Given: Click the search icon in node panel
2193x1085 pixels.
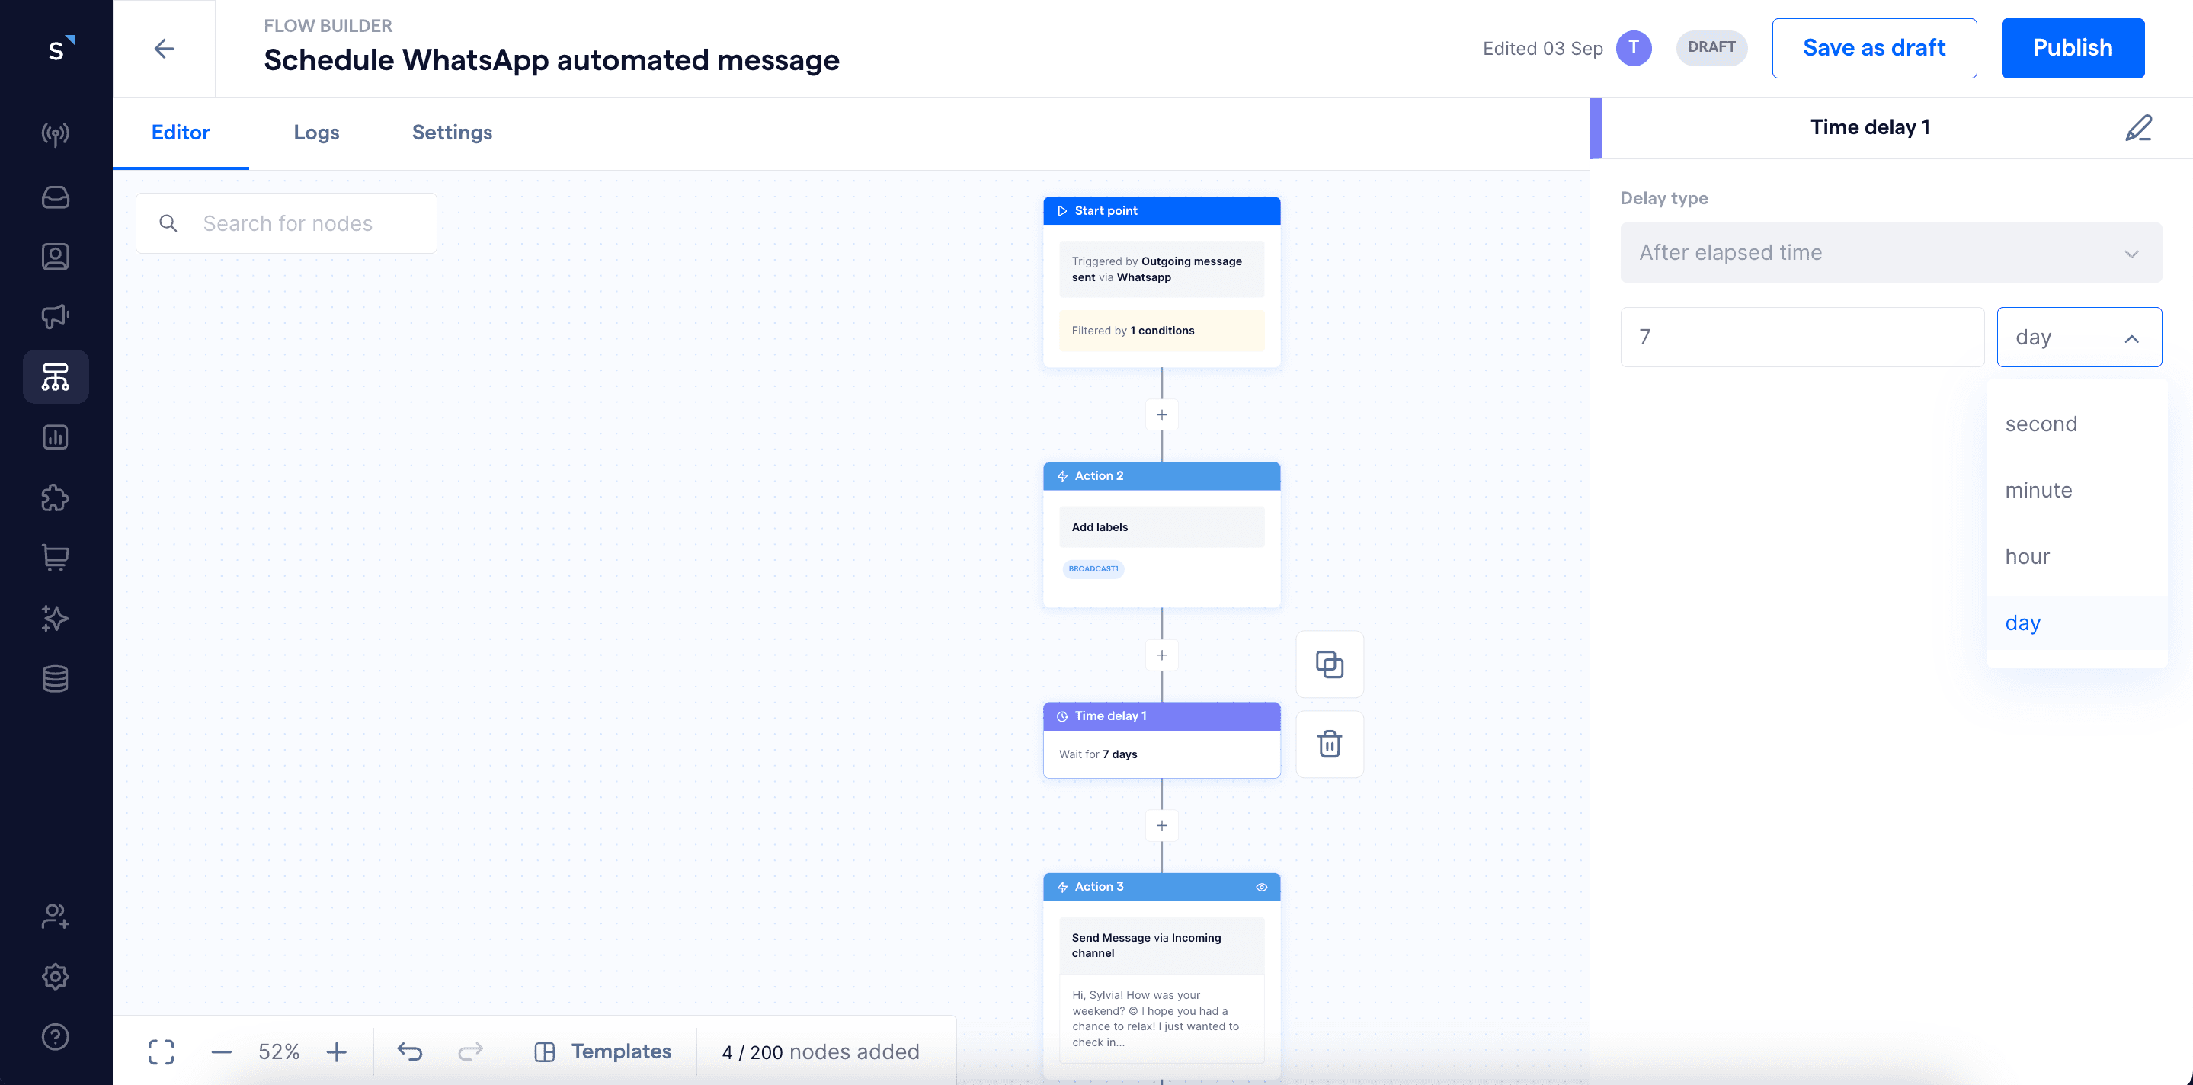Looking at the screenshot, I should [168, 222].
